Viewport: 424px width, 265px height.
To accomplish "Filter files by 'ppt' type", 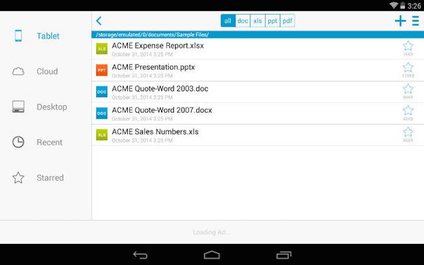I will click(x=273, y=21).
